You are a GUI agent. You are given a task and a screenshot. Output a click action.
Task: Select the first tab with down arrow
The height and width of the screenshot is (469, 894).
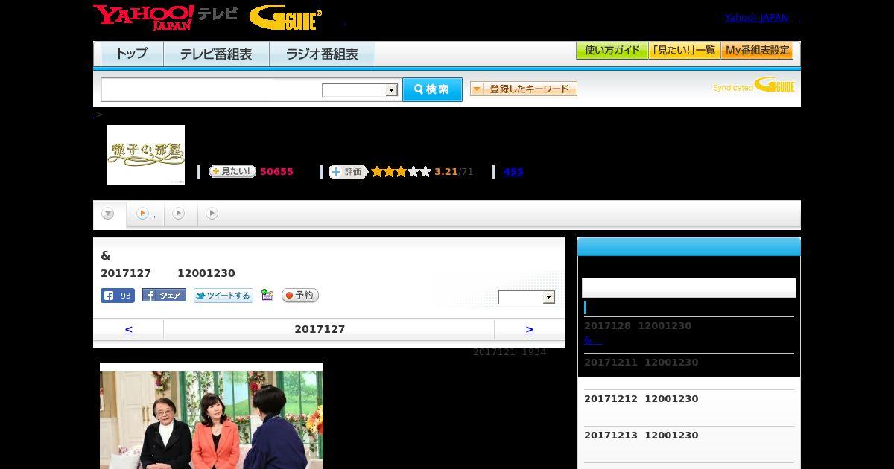(109, 214)
